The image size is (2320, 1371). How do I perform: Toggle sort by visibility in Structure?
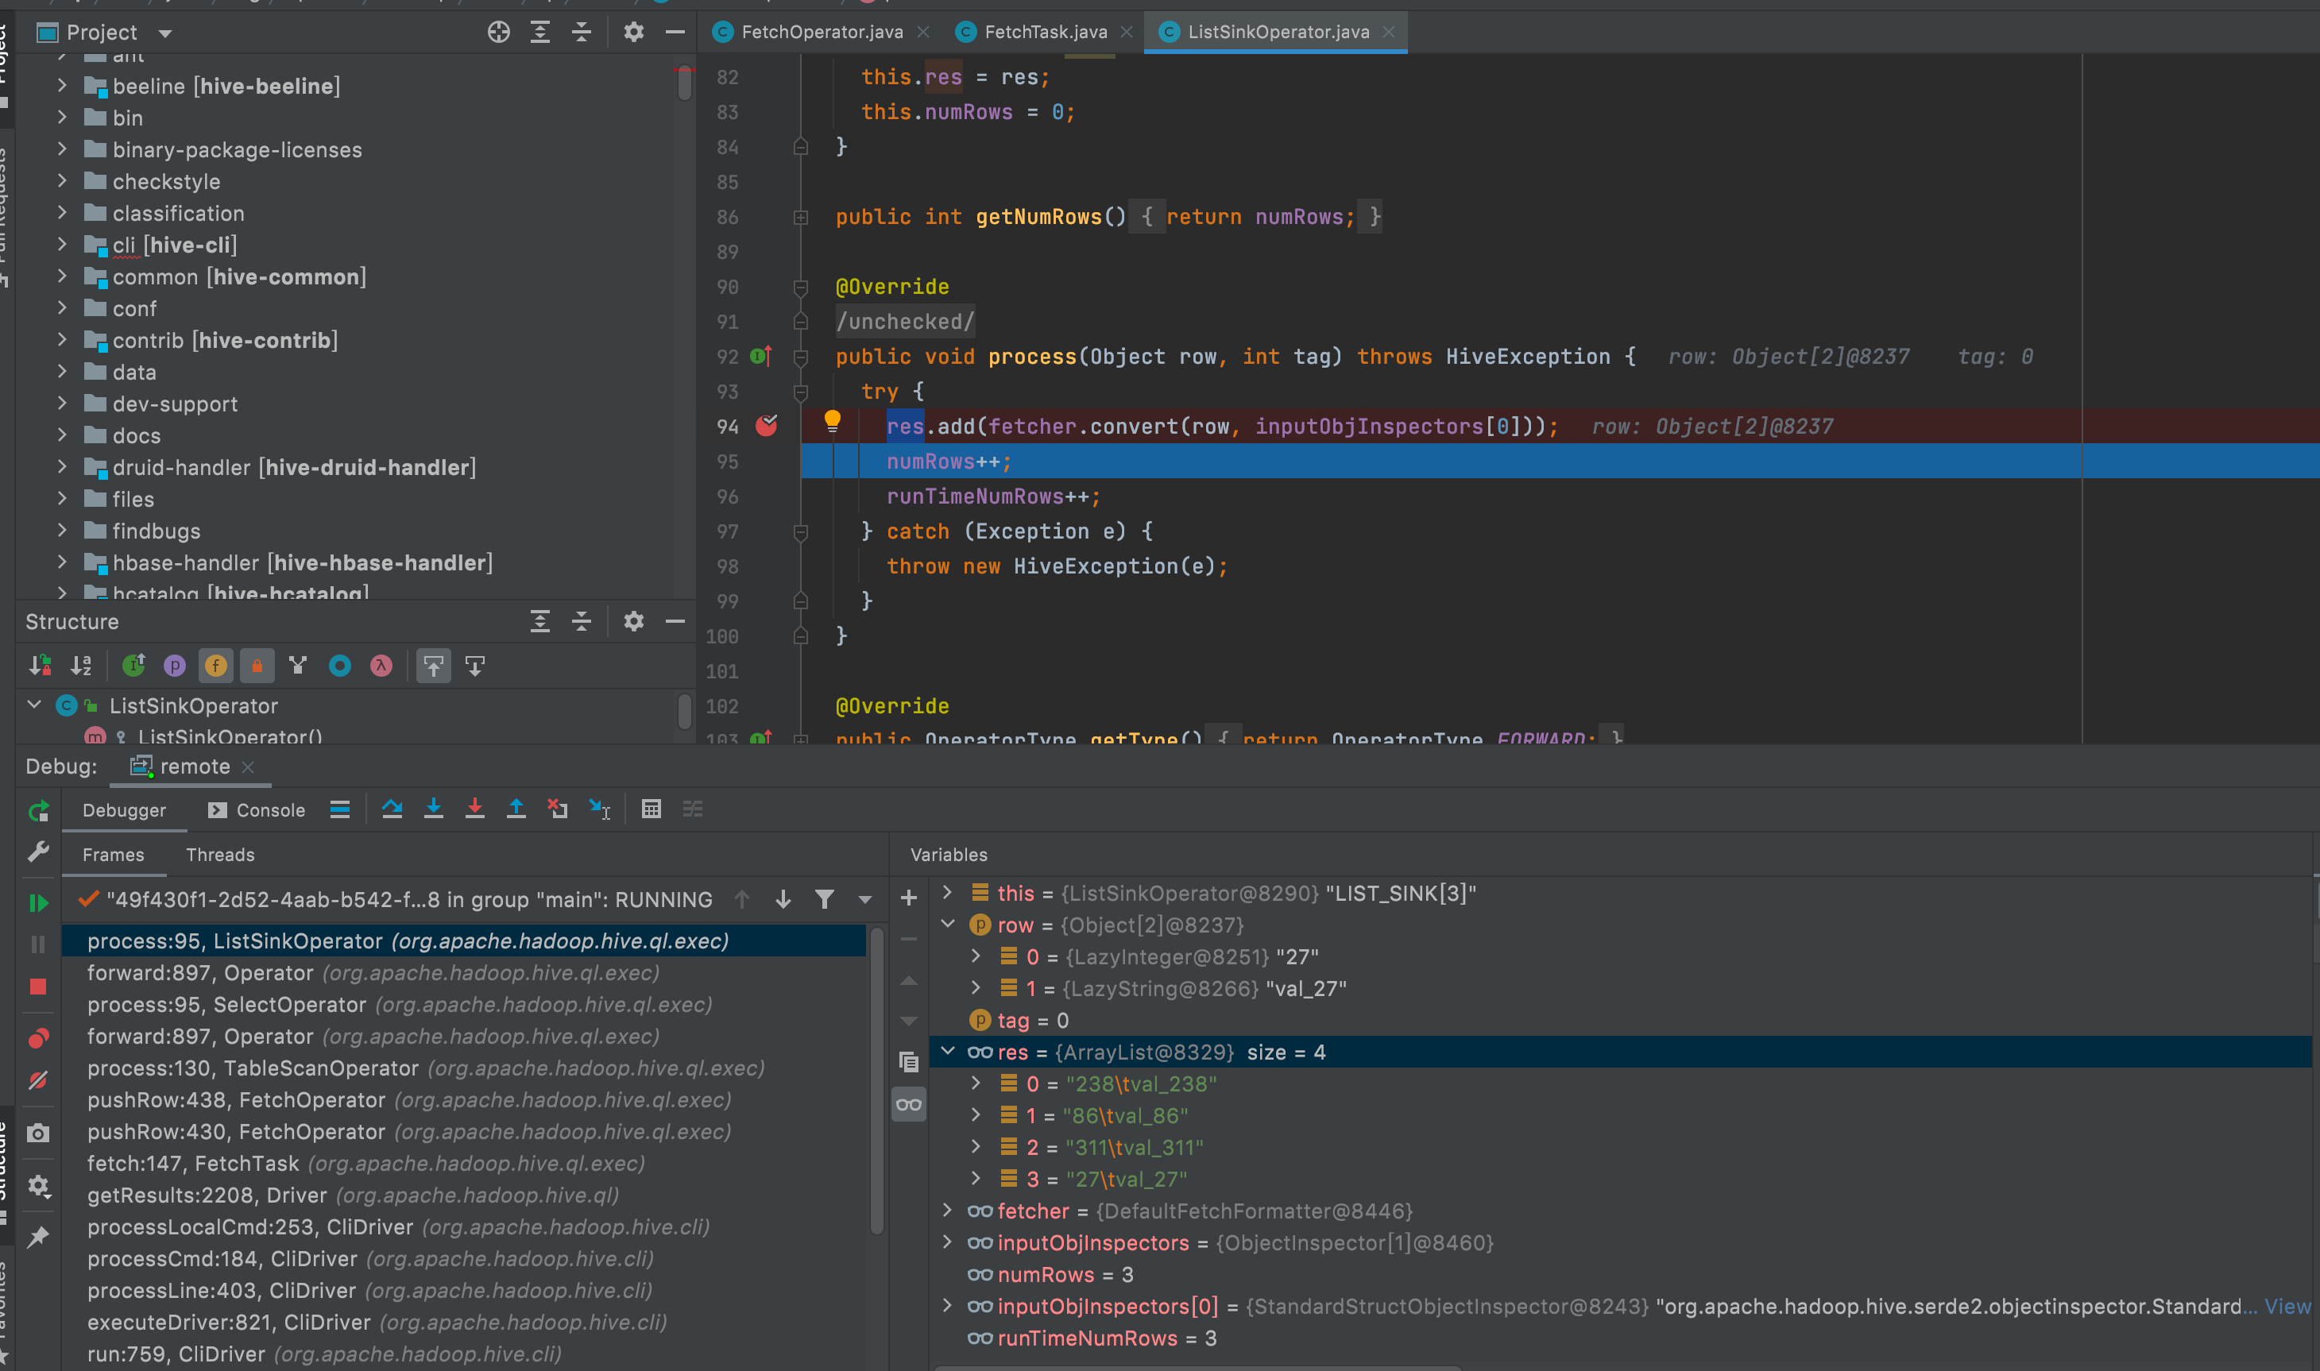coord(41,665)
